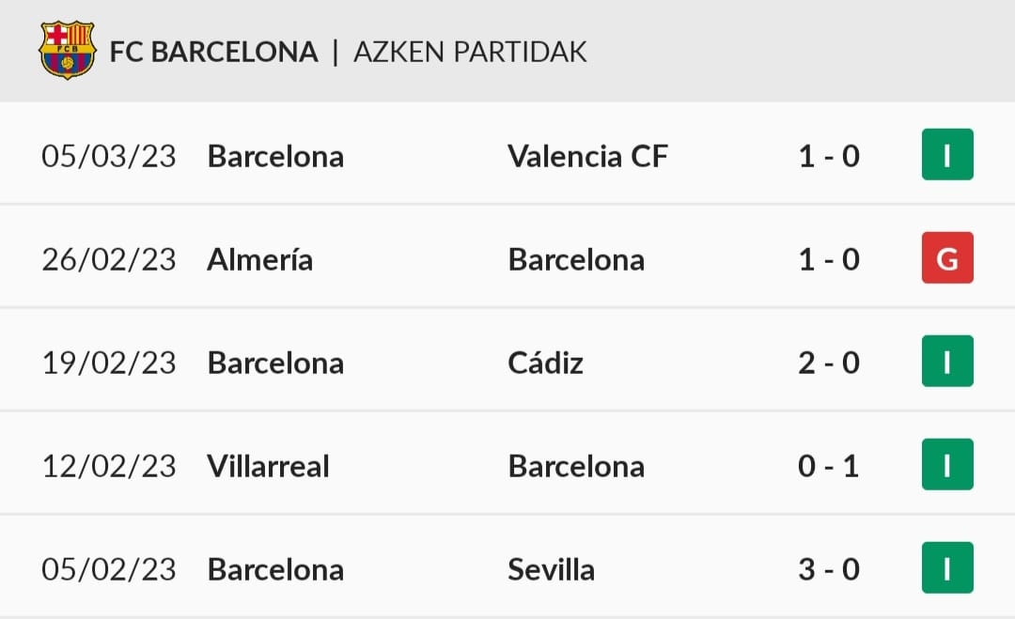Select the 1 - 0 score versus Valencia
This screenshot has width=1015, height=619.
tap(829, 156)
